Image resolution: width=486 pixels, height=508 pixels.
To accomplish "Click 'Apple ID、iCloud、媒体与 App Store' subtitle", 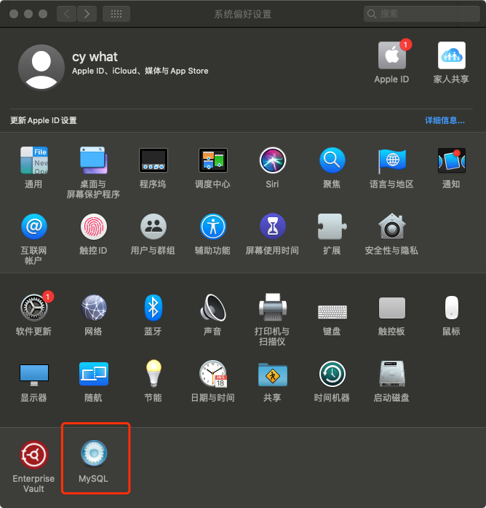I will 140,71.
